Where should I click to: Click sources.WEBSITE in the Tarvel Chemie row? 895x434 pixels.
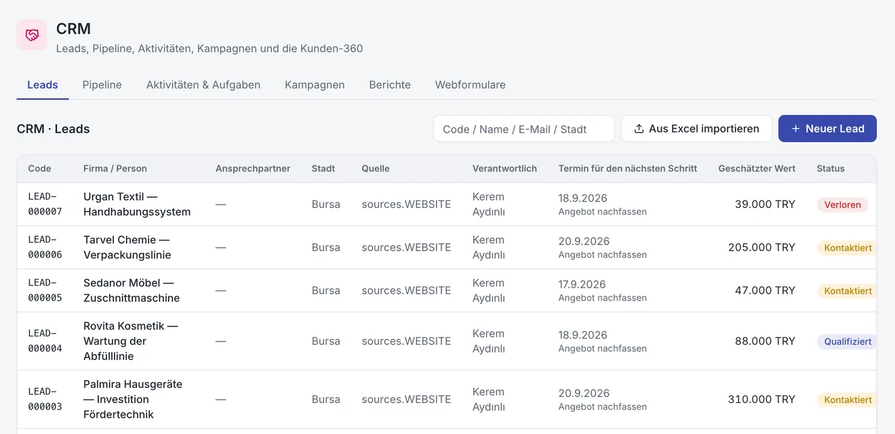coord(406,247)
